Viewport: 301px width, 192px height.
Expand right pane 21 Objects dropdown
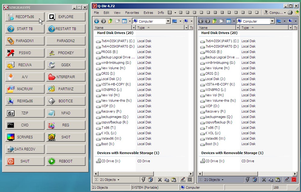pos(222,180)
